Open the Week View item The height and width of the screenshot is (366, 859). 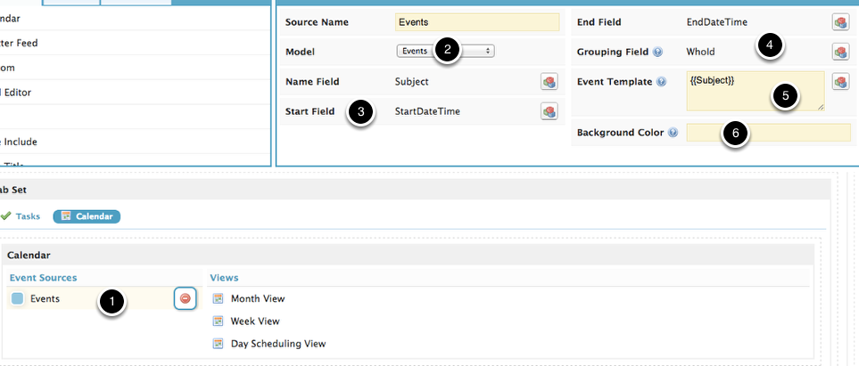click(x=254, y=321)
